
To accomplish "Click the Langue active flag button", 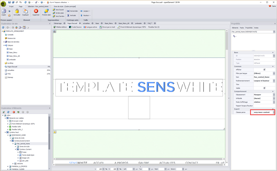I will click(x=90, y=27).
